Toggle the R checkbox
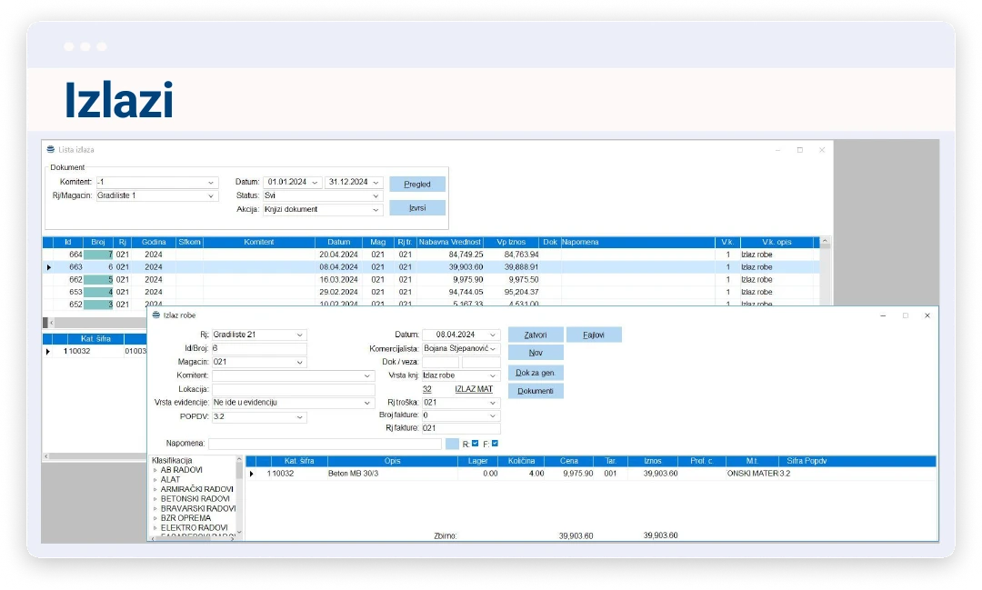This screenshot has width=982, height=590. (x=475, y=444)
